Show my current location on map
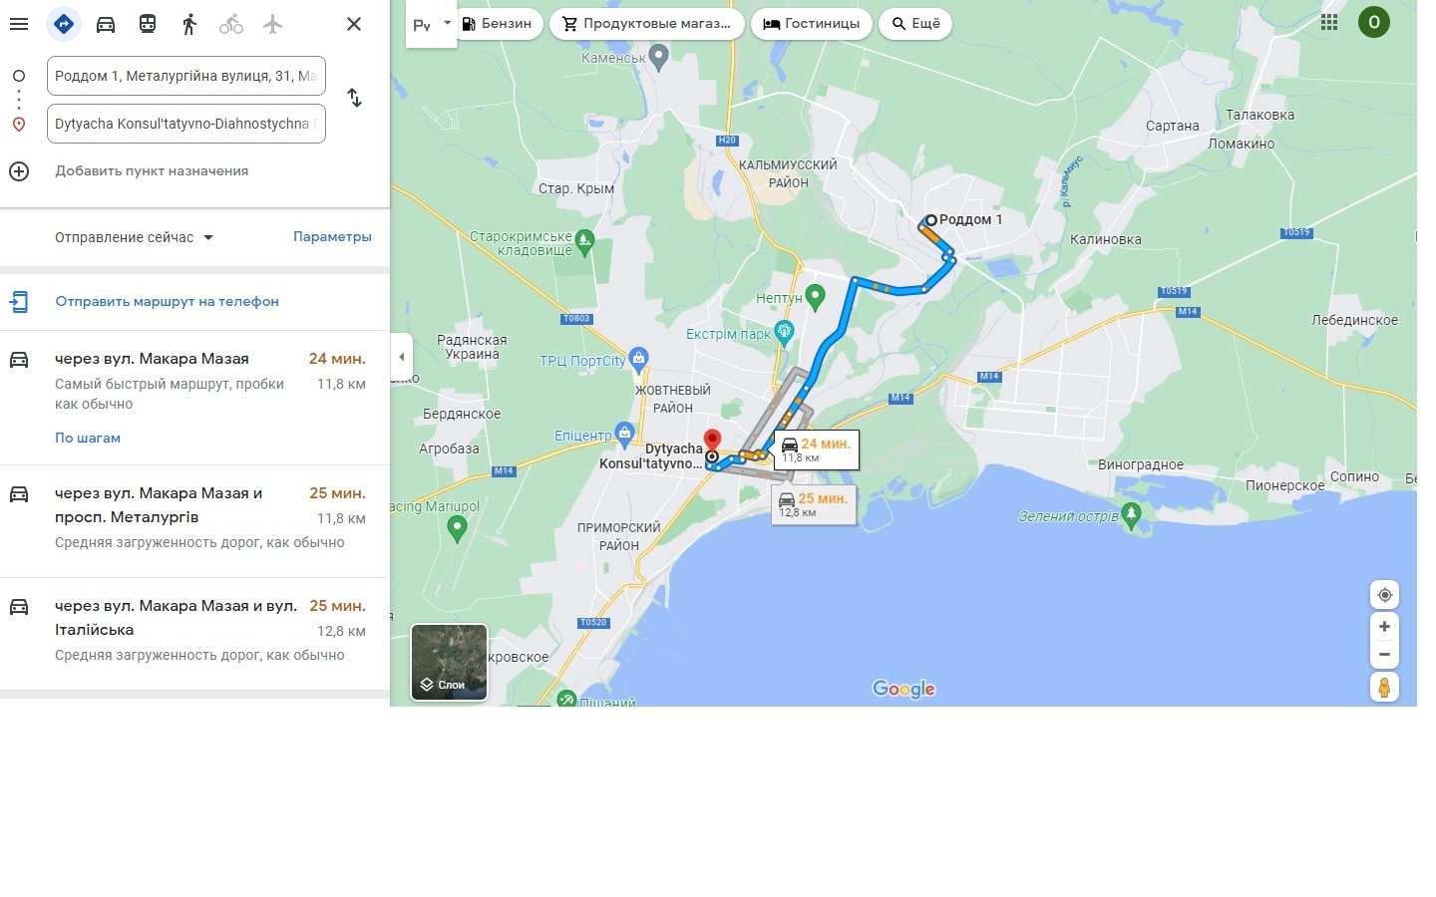1436x897 pixels. [1384, 595]
